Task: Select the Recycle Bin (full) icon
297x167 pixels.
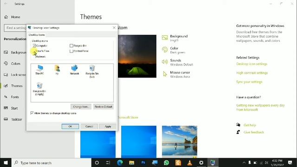Action: coord(92,71)
